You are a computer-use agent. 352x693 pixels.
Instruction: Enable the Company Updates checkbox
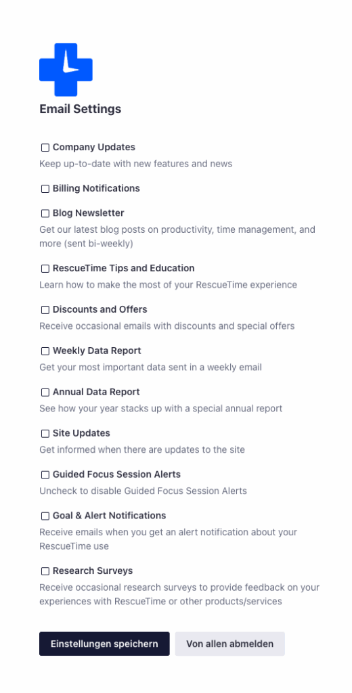tap(45, 148)
